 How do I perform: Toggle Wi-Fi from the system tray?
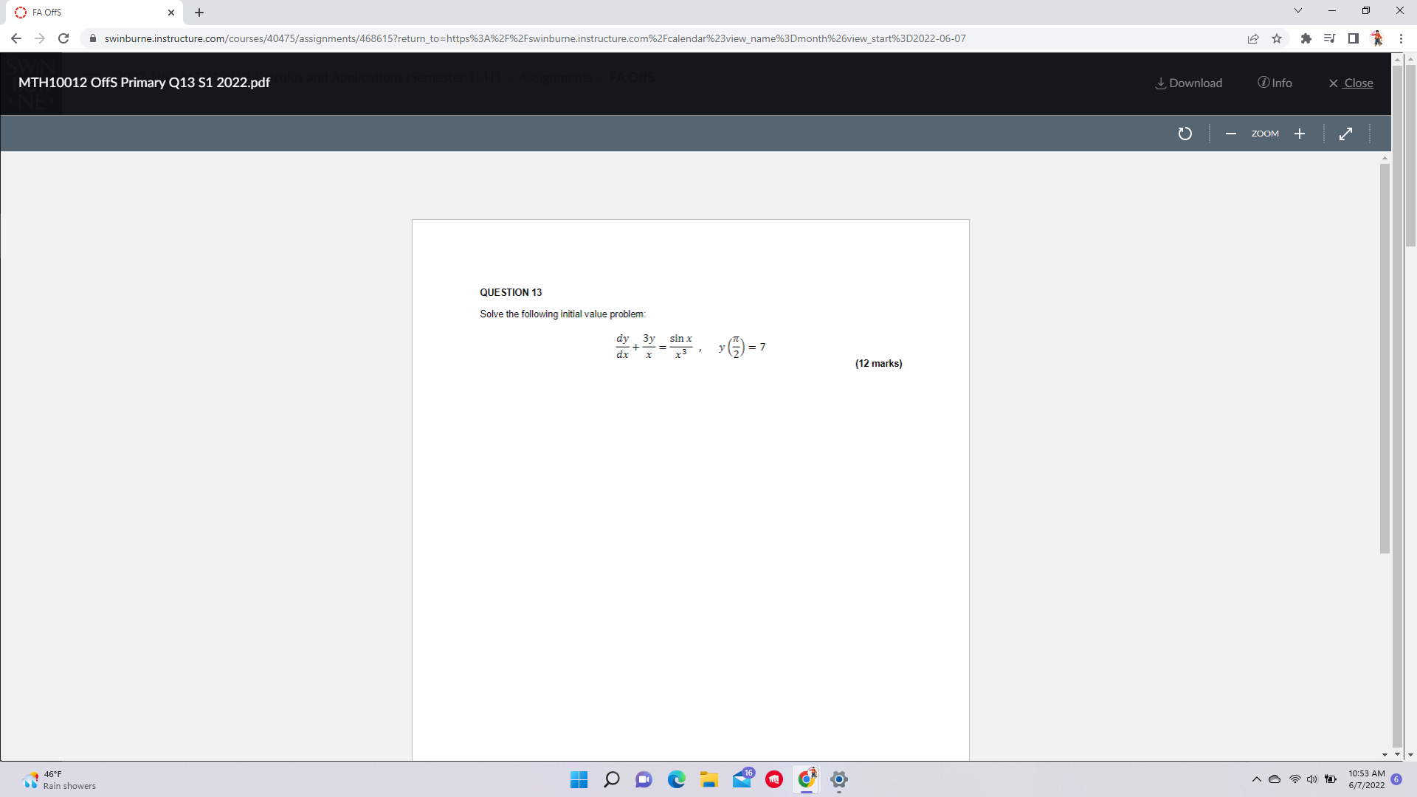(x=1294, y=779)
